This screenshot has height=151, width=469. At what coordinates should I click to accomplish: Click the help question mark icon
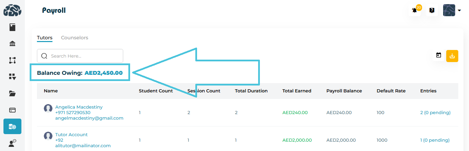pyautogui.click(x=432, y=10)
